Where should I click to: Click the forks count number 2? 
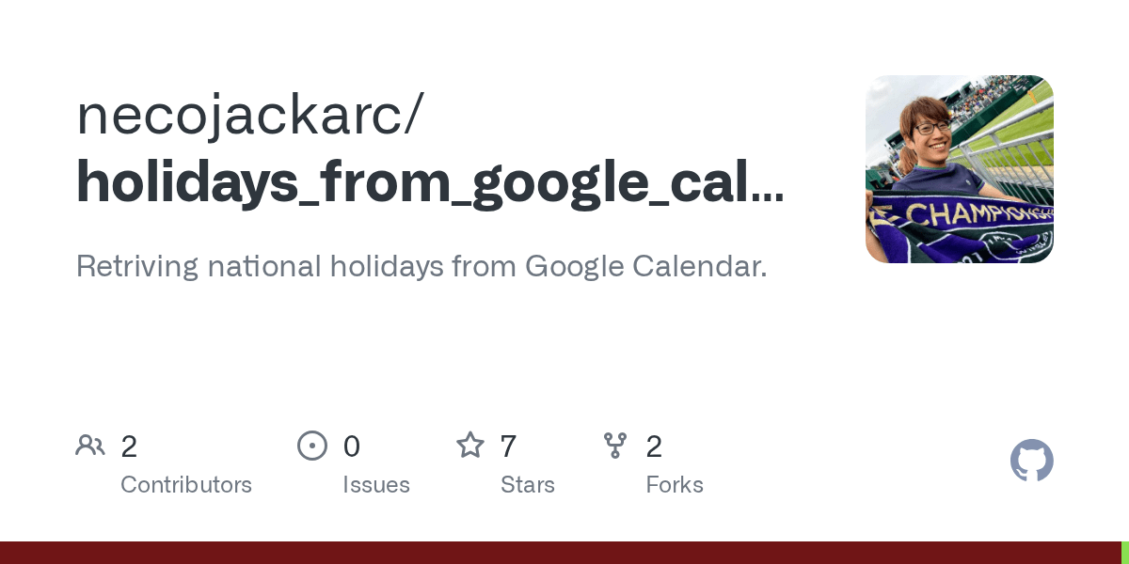pyautogui.click(x=654, y=446)
